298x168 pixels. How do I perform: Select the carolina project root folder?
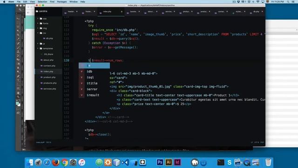[x=41, y=11]
